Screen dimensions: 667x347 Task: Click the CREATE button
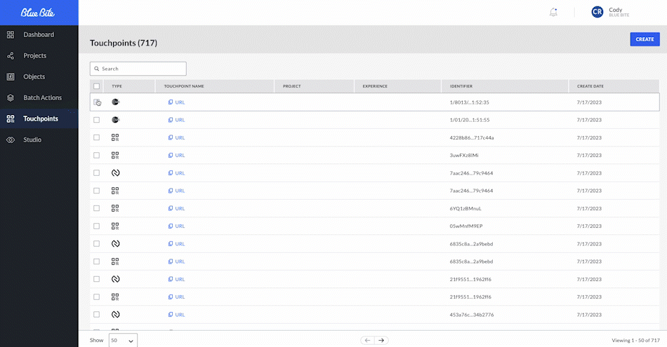click(645, 39)
